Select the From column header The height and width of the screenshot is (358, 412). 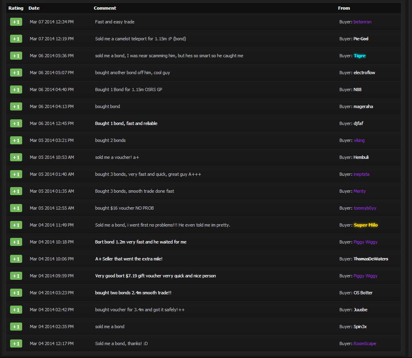[344, 8]
